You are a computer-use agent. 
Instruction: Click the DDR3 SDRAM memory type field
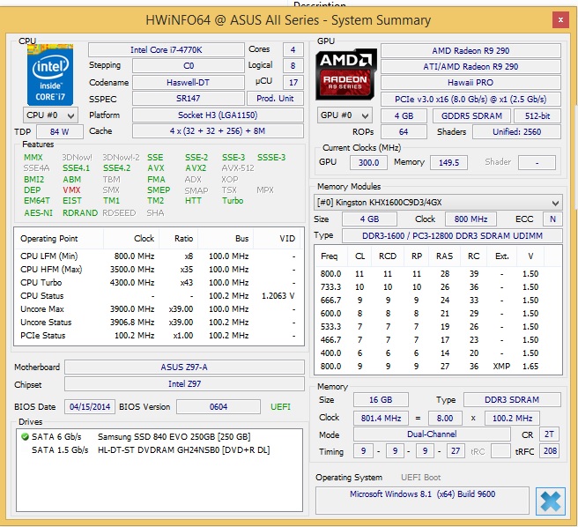(512, 400)
